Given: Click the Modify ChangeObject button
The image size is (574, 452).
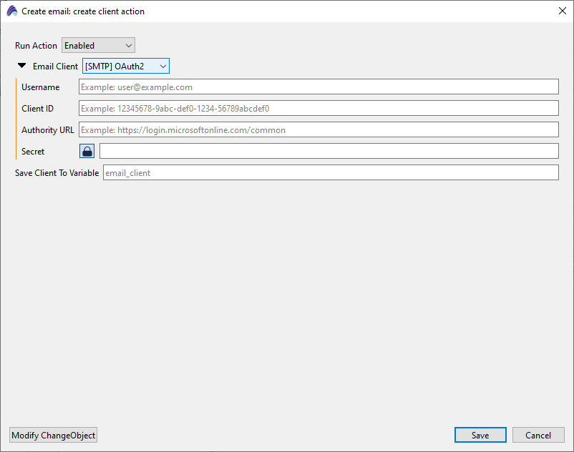Looking at the screenshot, I should (54, 436).
